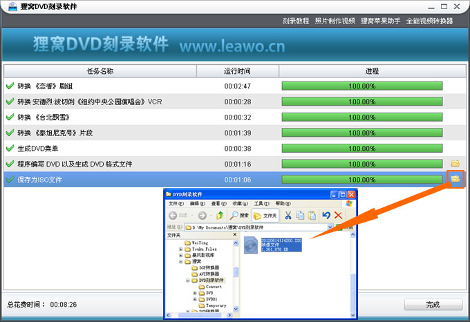The image size is (470, 322).
Task: Select the 20120614114200.ISO image file
Action: point(273,245)
